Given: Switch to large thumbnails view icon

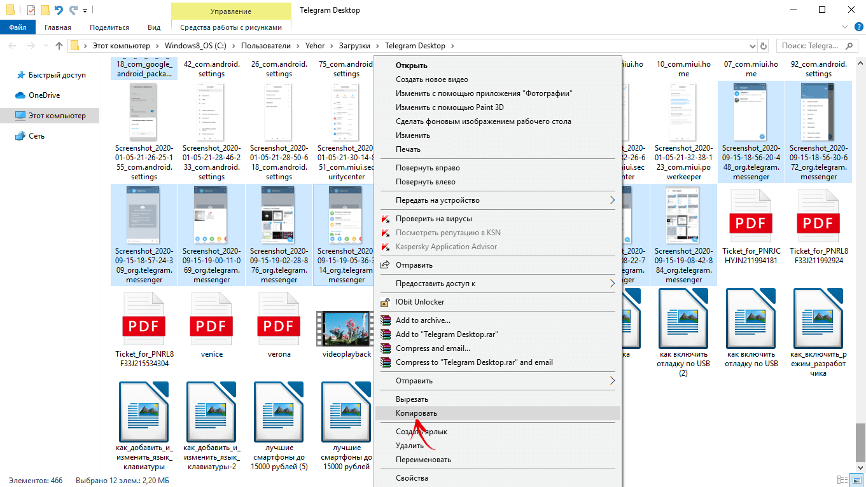Looking at the screenshot, I should [x=856, y=480].
